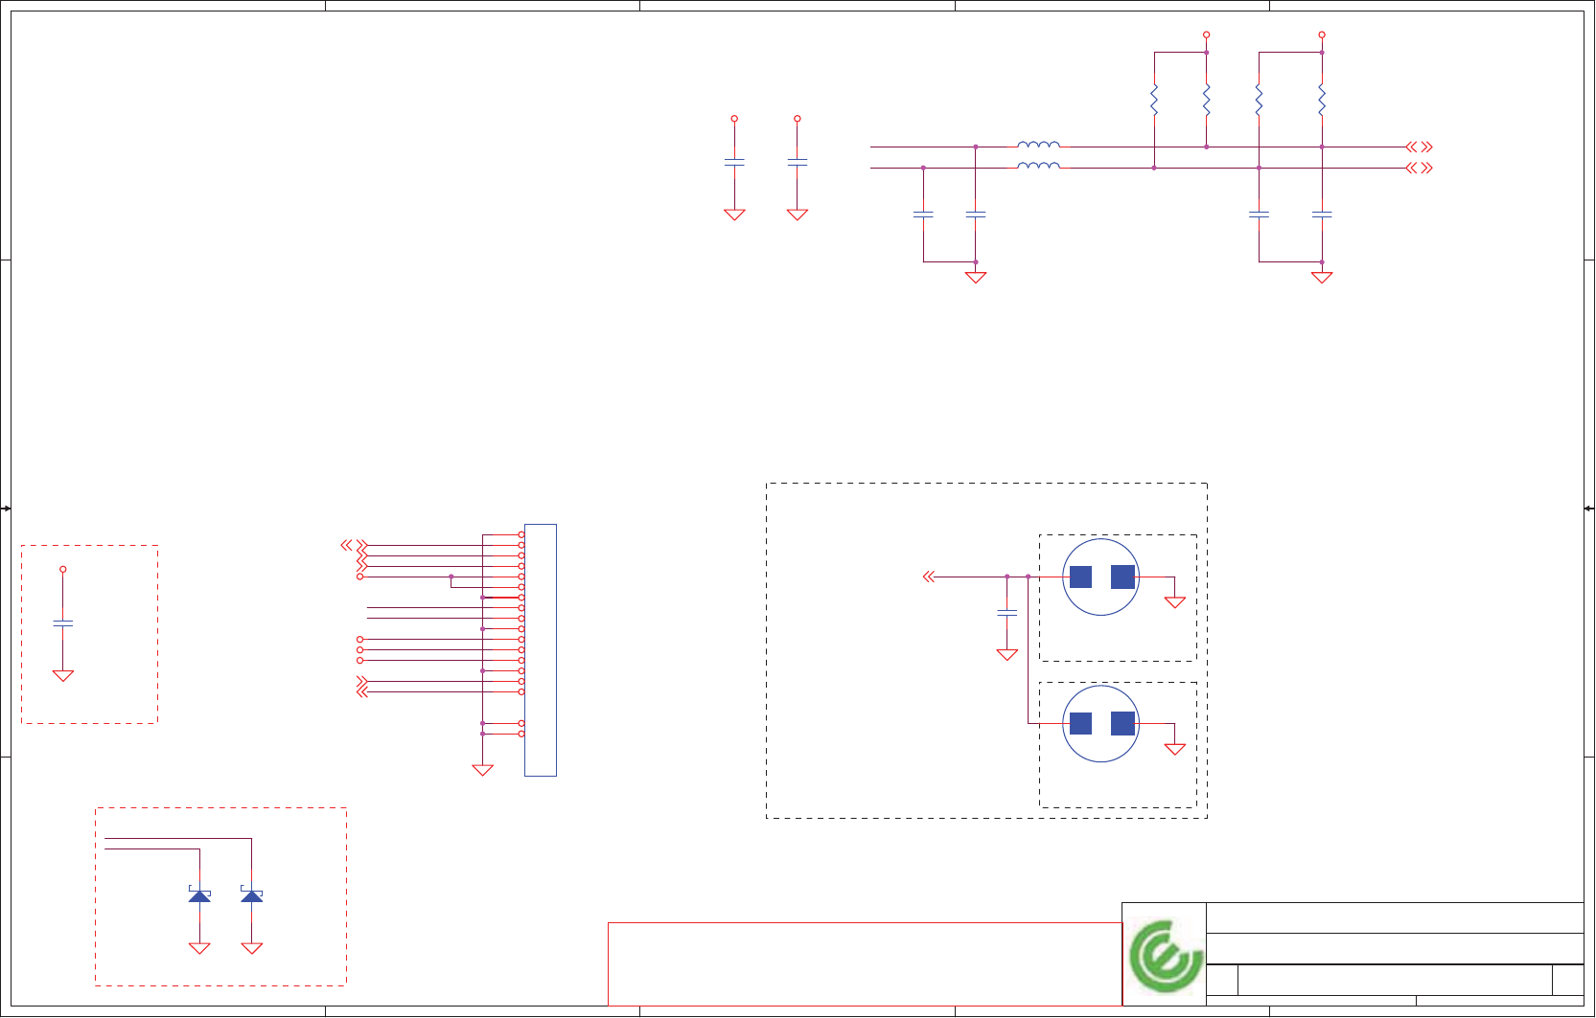
Task: Select the upper inductor coil symbol
Action: tap(1038, 145)
